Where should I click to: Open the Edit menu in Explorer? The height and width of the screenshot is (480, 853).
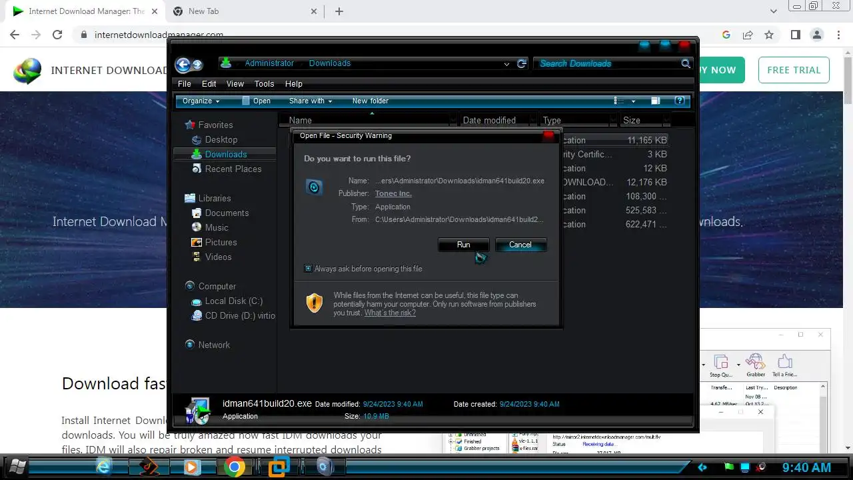(209, 84)
